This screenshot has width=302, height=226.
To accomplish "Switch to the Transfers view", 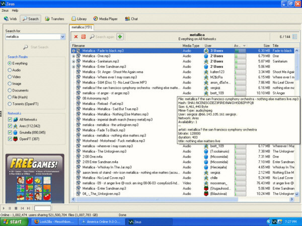I will pyautogui.click(x=54, y=19).
